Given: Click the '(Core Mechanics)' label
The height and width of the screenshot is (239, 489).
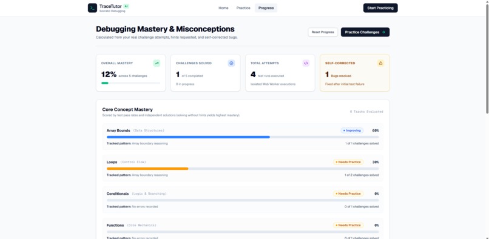Looking at the screenshot, I should point(141,225).
